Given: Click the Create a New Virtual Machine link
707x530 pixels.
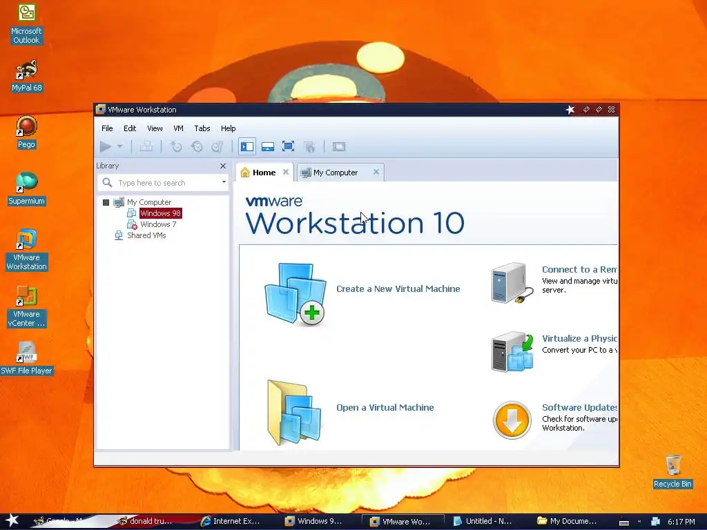Looking at the screenshot, I should (398, 289).
